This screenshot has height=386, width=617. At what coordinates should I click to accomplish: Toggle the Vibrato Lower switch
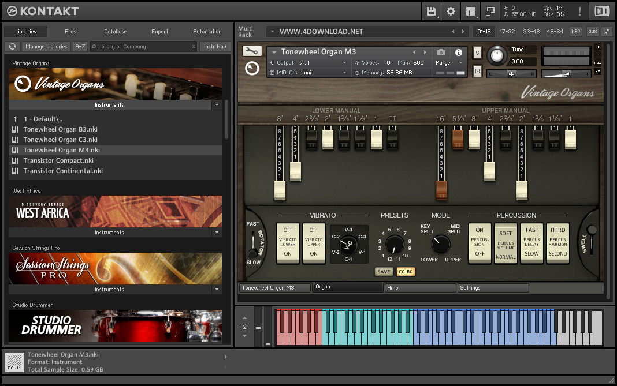click(288, 242)
